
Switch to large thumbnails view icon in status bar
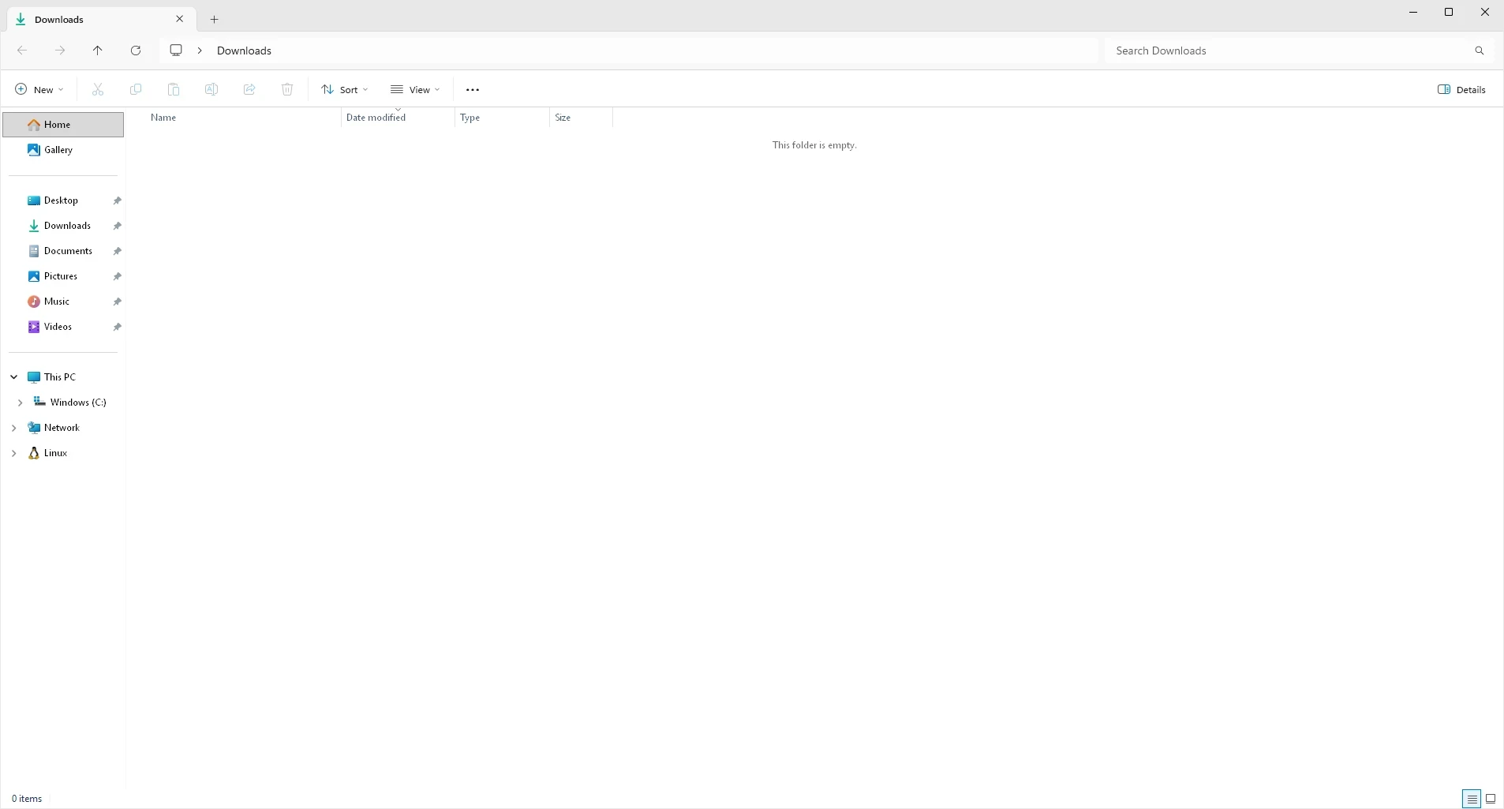coord(1491,799)
